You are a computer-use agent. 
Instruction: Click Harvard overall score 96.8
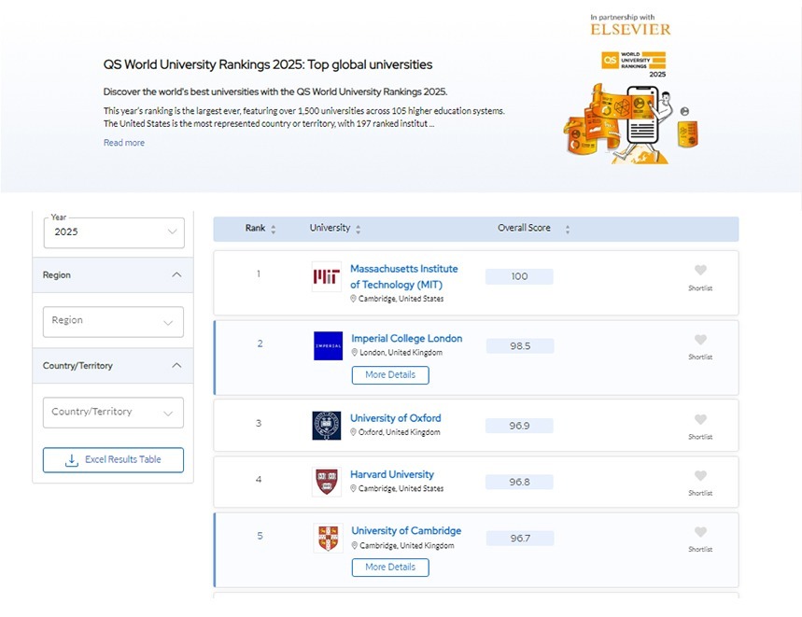[519, 482]
